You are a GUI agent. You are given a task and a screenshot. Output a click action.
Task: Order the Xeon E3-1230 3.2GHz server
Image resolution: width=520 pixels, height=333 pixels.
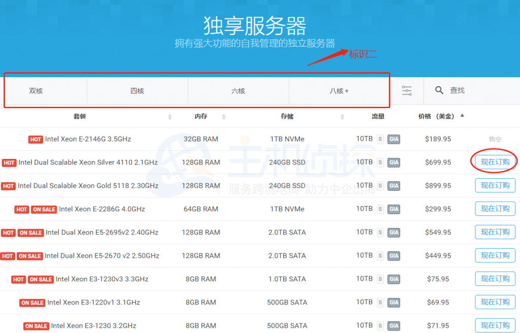[x=495, y=325]
